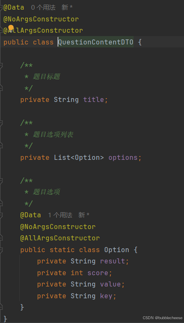The width and height of the screenshot is (184, 323).
Task: Click the top-level @NoArgsConstructor annotation
Action: pos(41,19)
